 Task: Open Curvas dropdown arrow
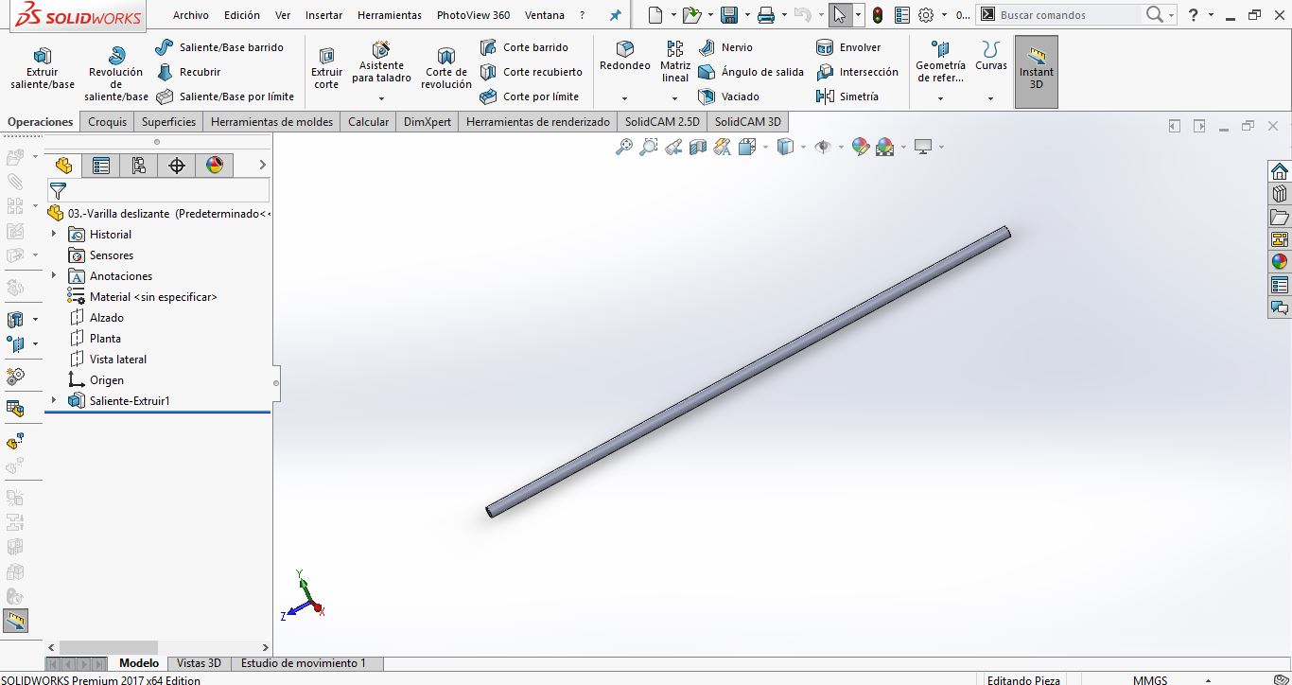click(990, 98)
